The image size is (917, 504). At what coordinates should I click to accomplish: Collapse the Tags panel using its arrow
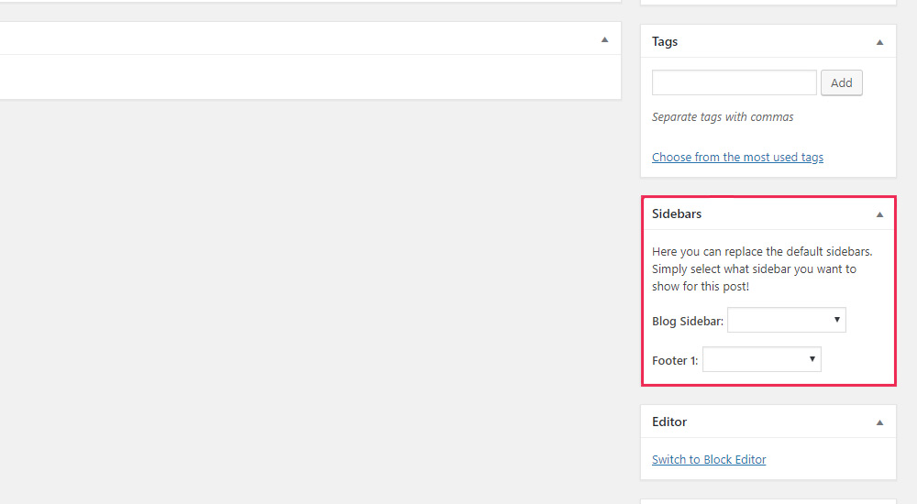(879, 42)
